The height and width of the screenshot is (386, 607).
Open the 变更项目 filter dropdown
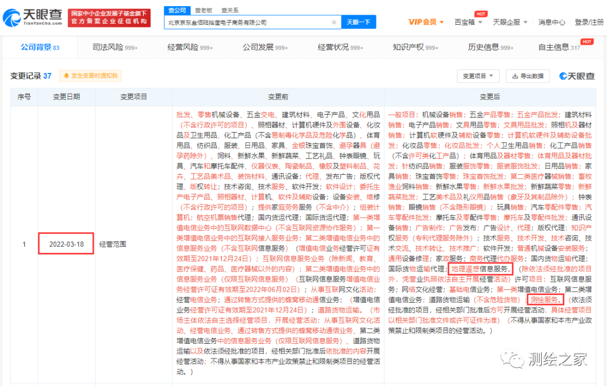478,76
